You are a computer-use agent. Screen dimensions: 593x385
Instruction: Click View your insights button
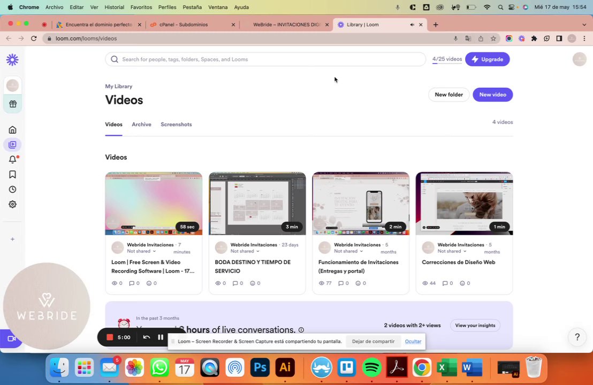pos(475,325)
